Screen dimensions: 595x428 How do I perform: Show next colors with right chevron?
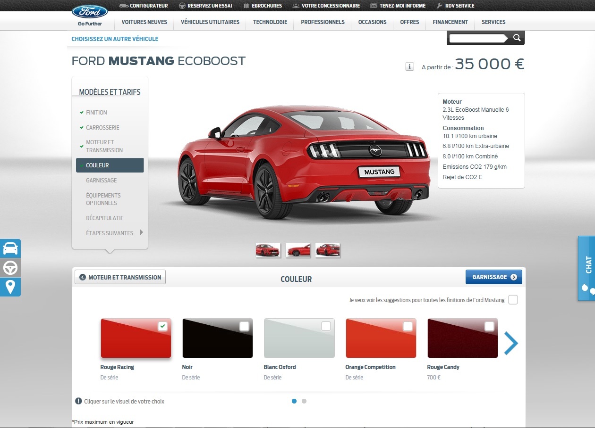click(510, 343)
